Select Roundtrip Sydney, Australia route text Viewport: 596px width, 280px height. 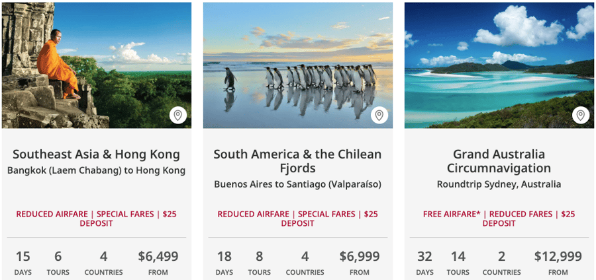(499, 184)
